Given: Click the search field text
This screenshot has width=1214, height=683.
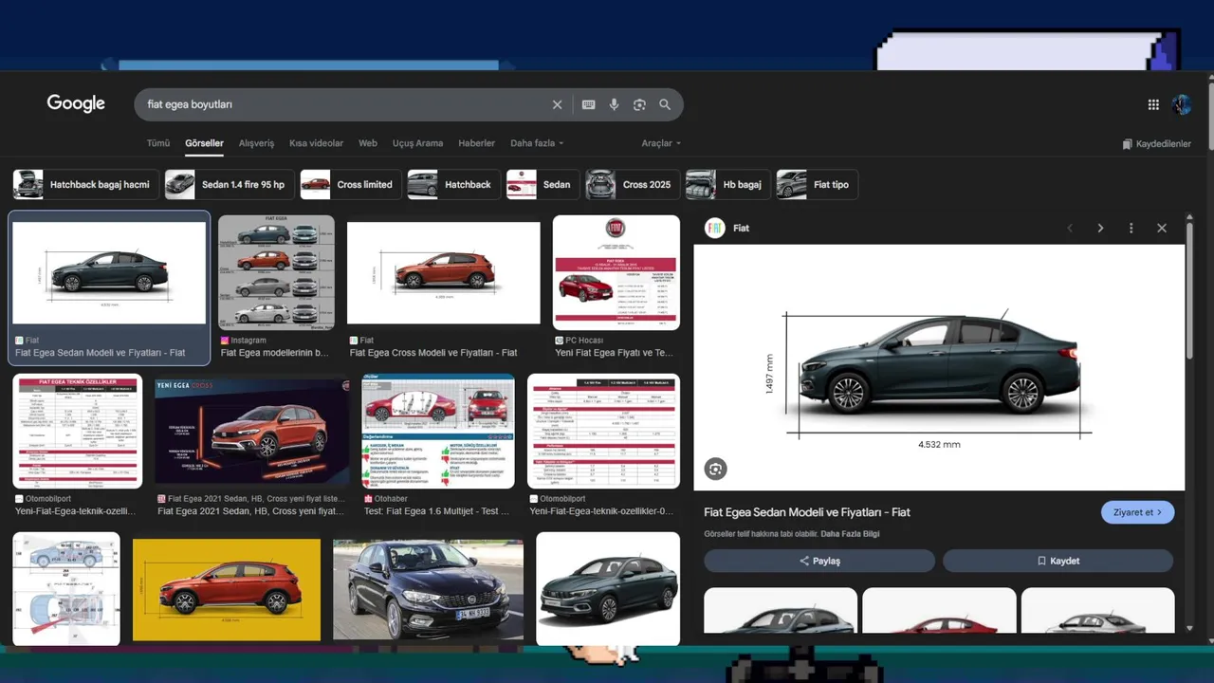Looking at the screenshot, I should coord(190,104).
